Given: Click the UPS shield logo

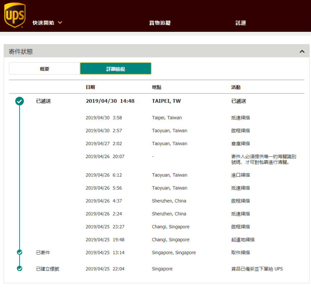Looking at the screenshot, I should pyautogui.click(x=14, y=15).
